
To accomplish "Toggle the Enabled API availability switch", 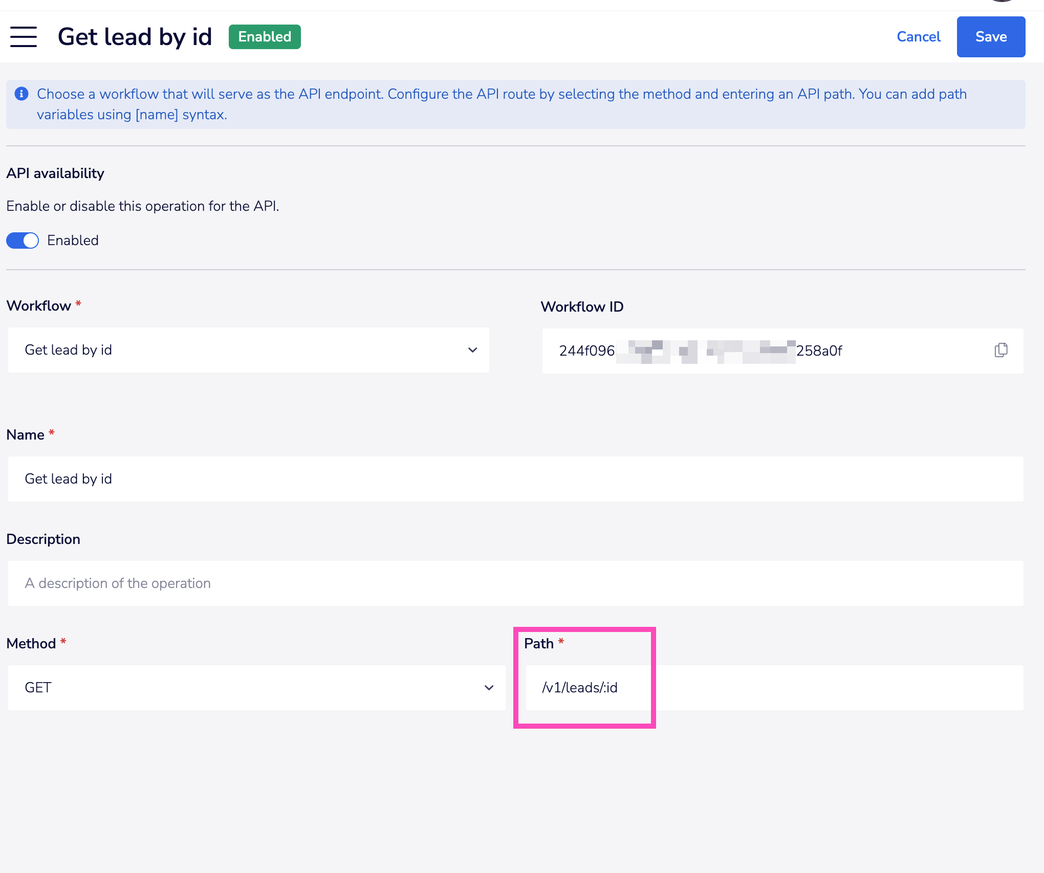I will tap(23, 241).
